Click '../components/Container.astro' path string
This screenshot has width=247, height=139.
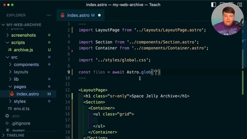coord(169,48)
